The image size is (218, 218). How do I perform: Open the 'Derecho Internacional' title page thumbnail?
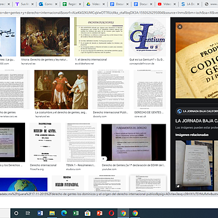coord(68,183)
